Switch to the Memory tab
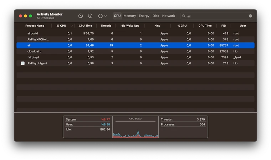 point(130,16)
